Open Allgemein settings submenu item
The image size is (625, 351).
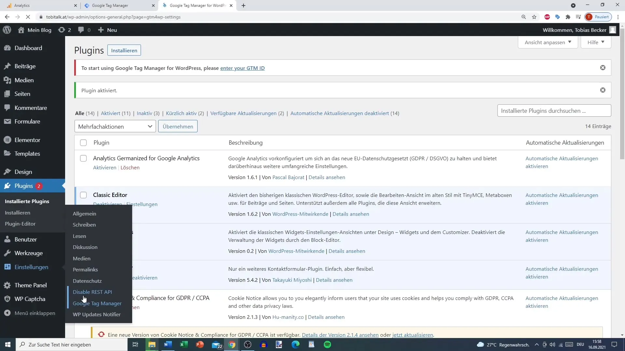point(85,214)
